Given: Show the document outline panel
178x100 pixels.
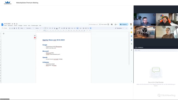Looking at the screenshot, I should [x=4, y=34].
